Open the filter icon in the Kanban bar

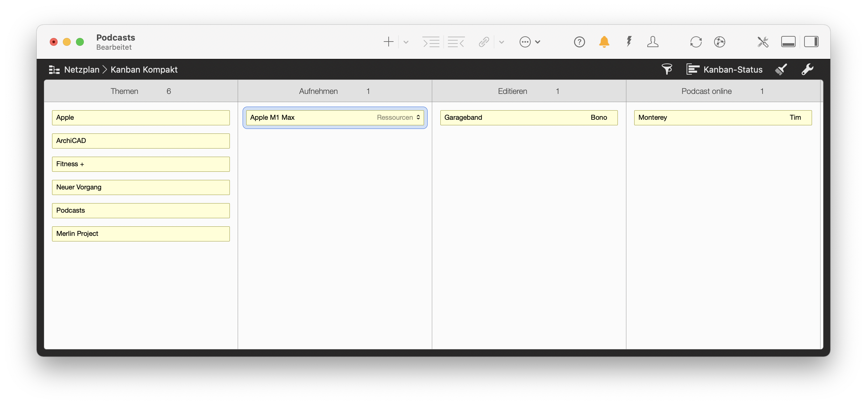(x=667, y=69)
